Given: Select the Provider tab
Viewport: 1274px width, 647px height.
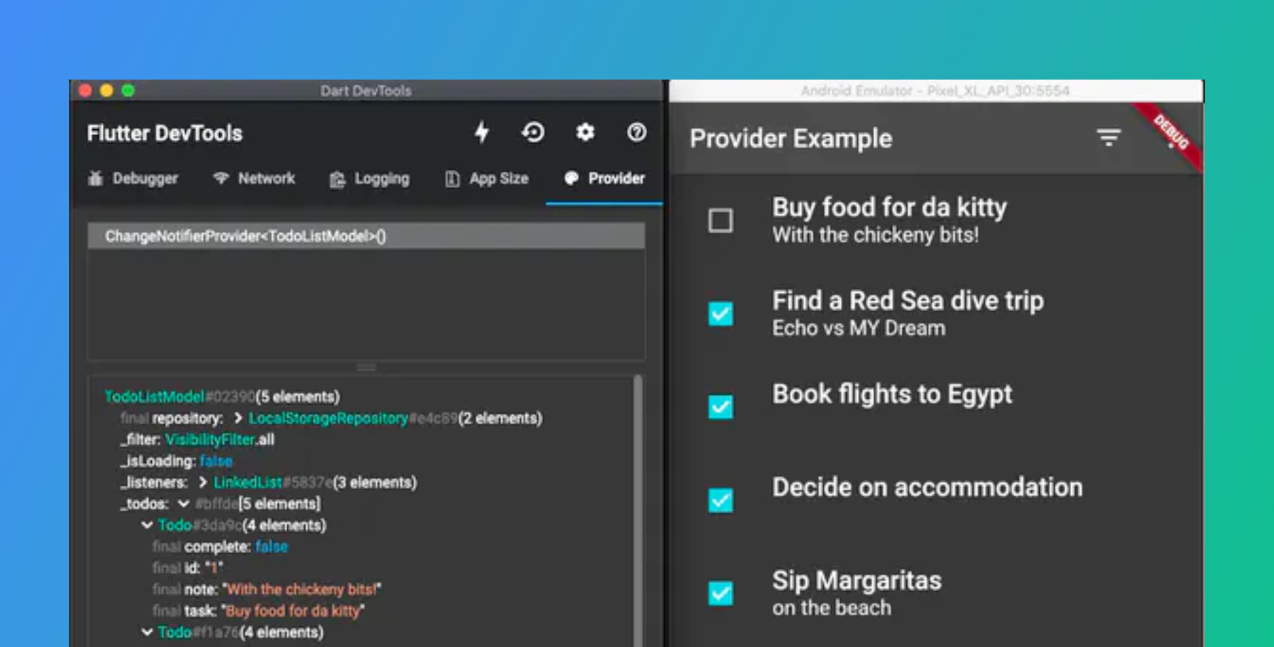Looking at the screenshot, I should pyautogui.click(x=604, y=178).
